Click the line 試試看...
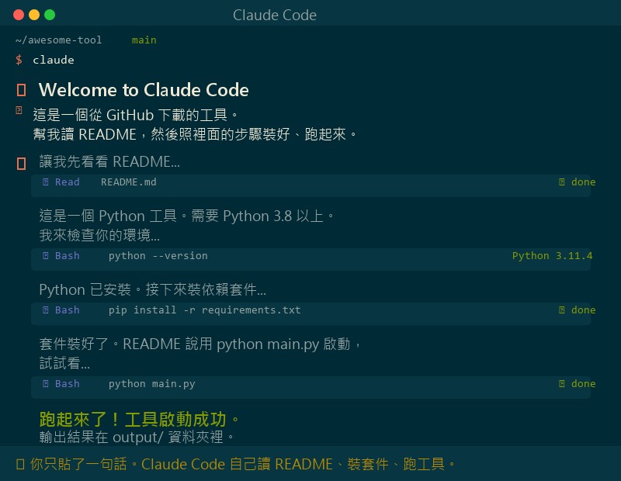 [65, 363]
